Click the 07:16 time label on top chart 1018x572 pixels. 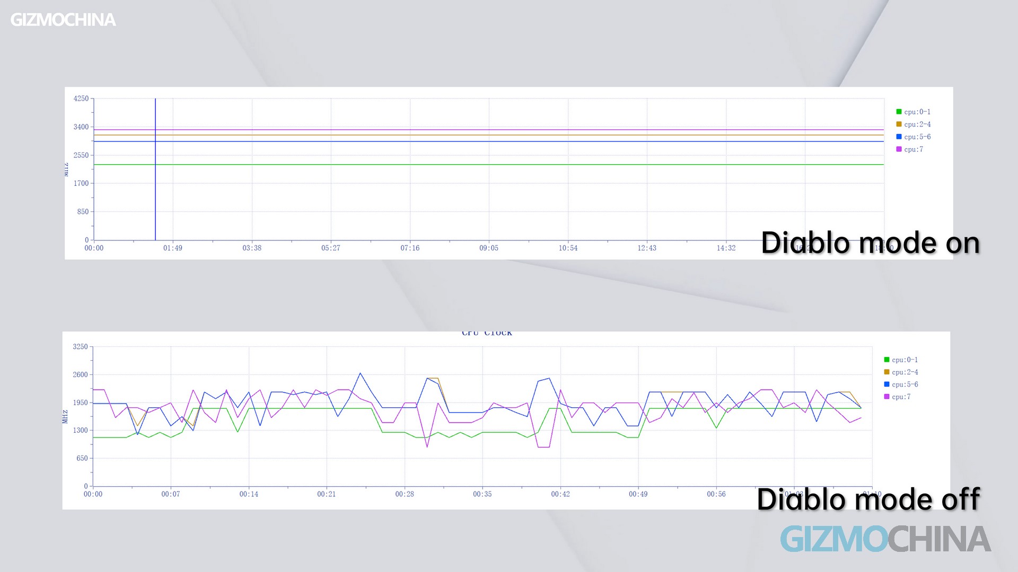click(410, 248)
